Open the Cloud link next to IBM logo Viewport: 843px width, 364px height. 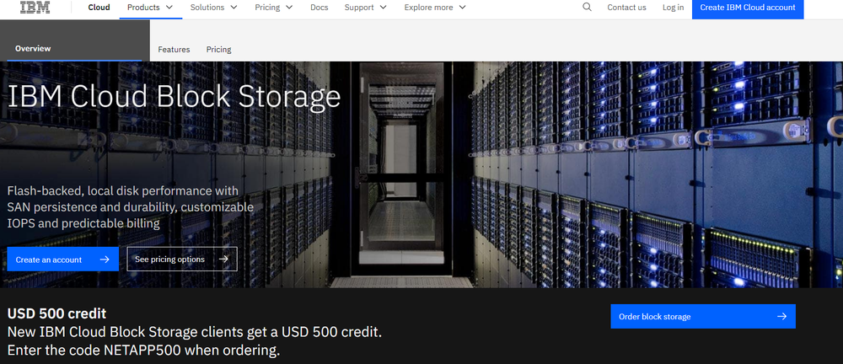[99, 8]
